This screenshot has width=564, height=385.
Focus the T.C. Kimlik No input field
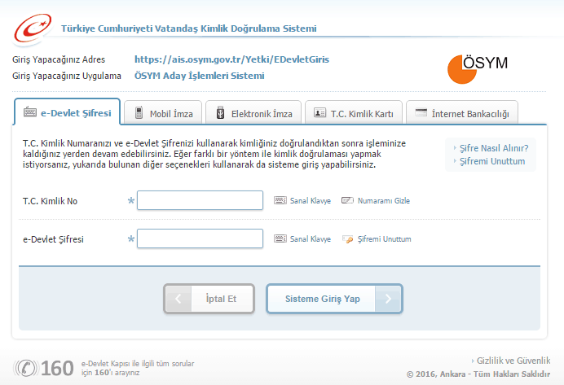tap(200, 200)
